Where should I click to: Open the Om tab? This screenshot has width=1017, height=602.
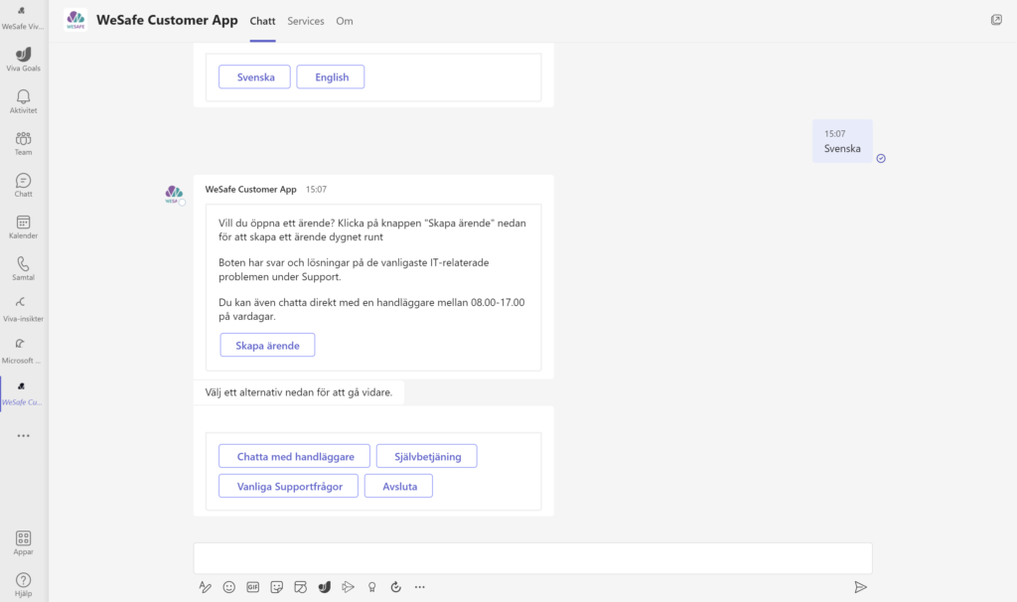[345, 20]
